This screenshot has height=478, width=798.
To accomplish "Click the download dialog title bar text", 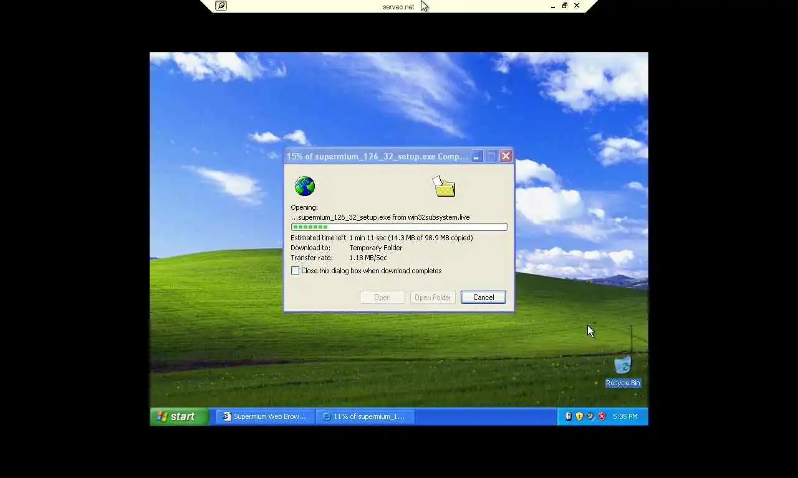I will [x=377, y=156].
